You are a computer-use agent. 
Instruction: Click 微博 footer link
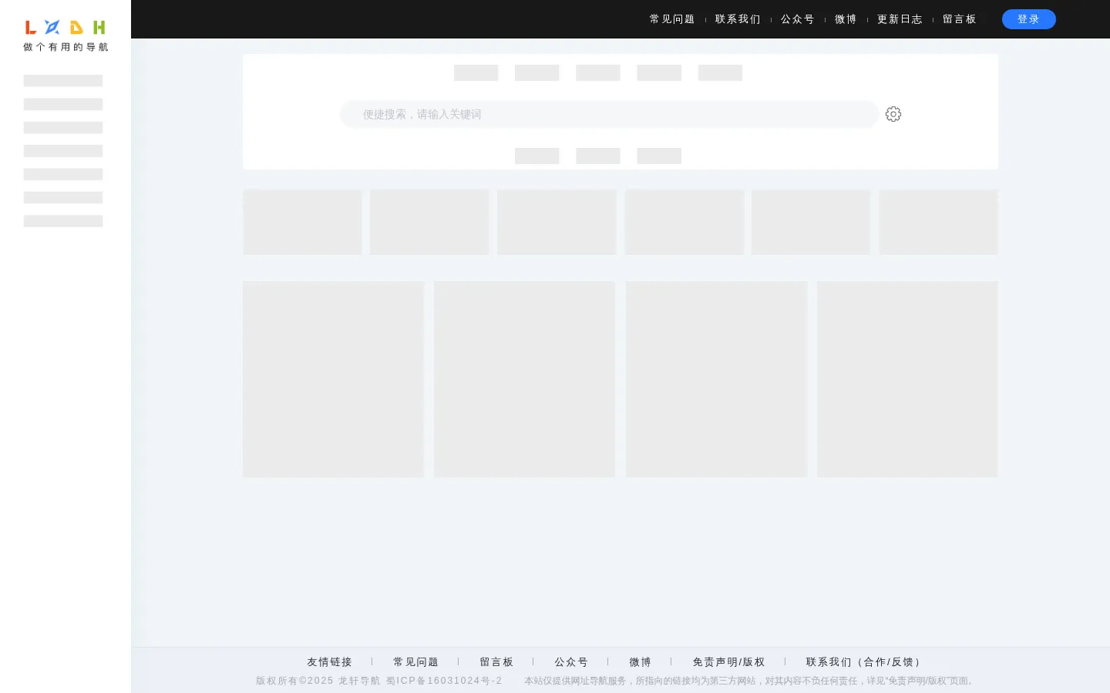[x=641, y=662]
